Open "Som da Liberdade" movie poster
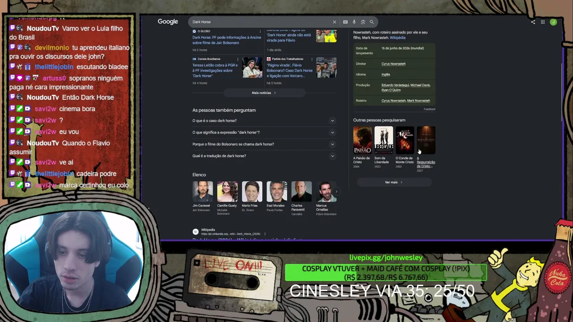The height and width of the screenshot is (322, 573). (x=384, y=140)
